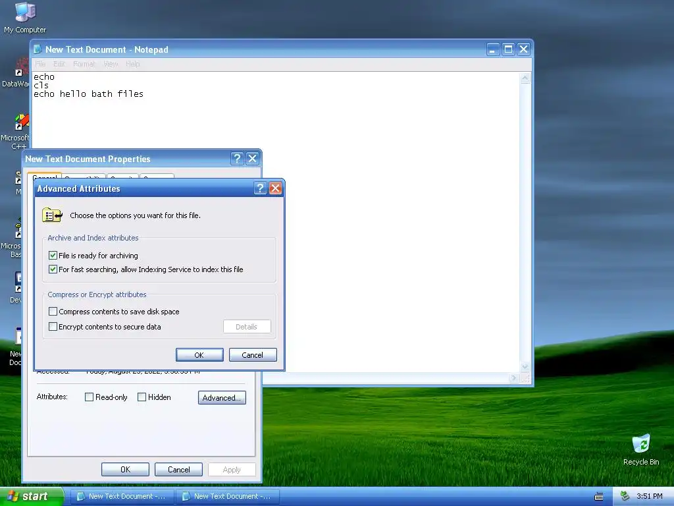Cancel the Advanced Attributes dialog
The image size is (674, 506).
point(253,355)
